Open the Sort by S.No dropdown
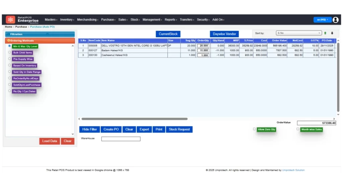The height and width of the screenshot is (193, 343). pyautogui.click(x=298, y=33)
